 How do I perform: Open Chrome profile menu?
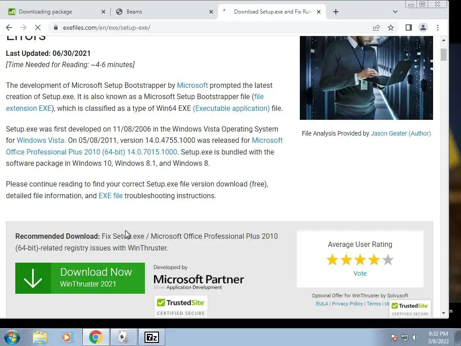423,27
